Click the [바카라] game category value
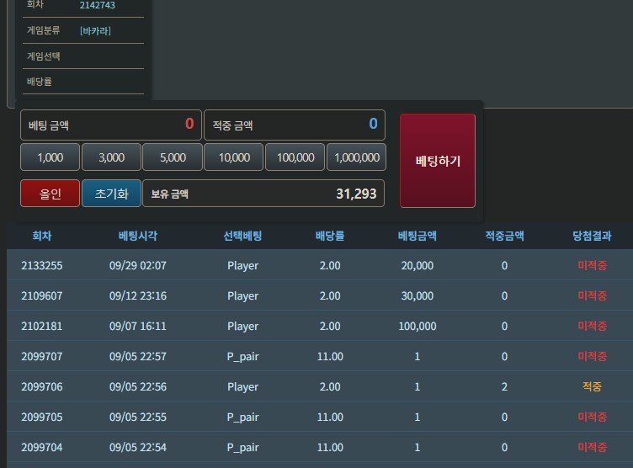Screen dimensions: 633x468 coord(95,30)
